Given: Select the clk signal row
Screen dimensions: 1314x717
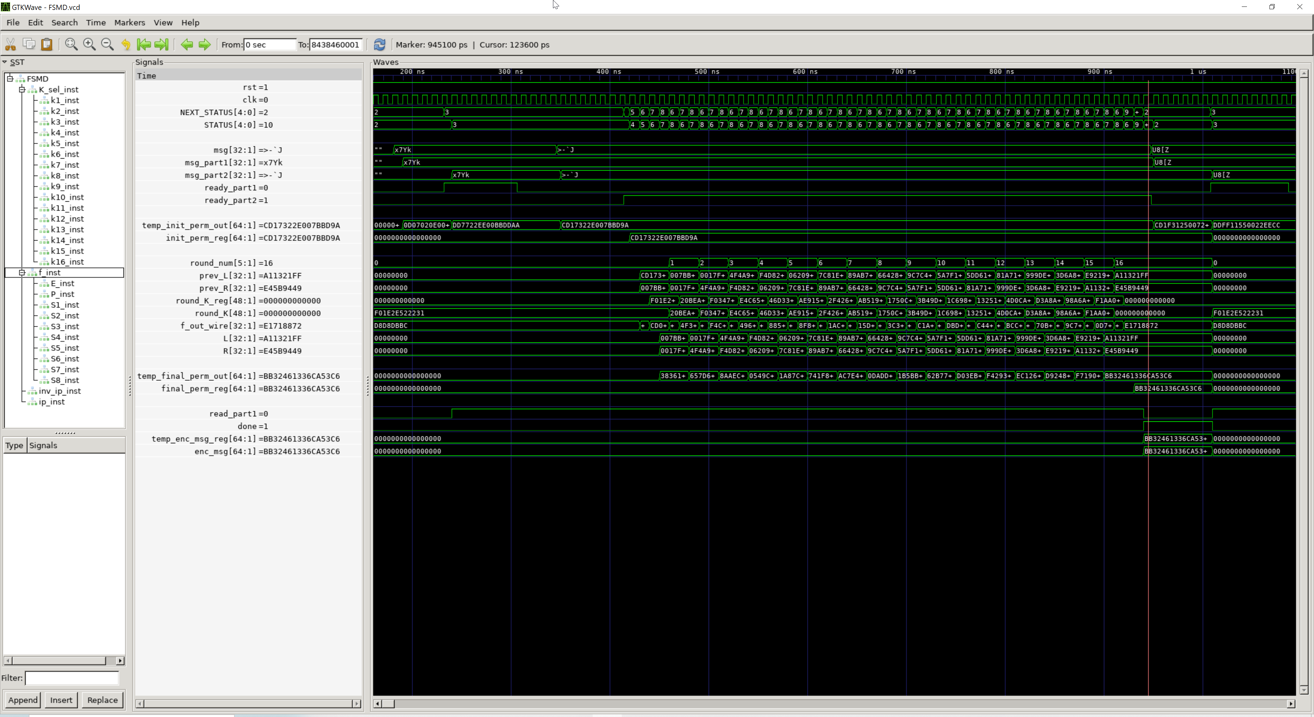Looking at the screenshot, I should pyautogui.click(x=248, y=100).
